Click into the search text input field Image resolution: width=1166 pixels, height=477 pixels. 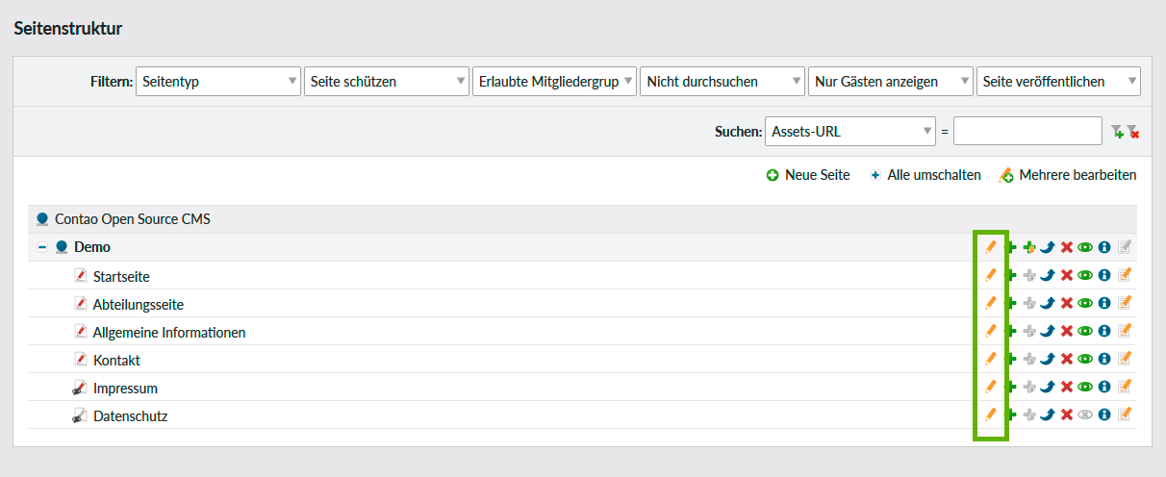pyautogui.click(x=1027, y=131)
